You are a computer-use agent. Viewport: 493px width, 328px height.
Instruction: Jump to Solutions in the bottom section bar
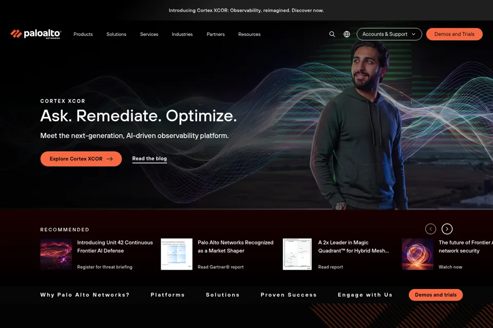point(222,295)
